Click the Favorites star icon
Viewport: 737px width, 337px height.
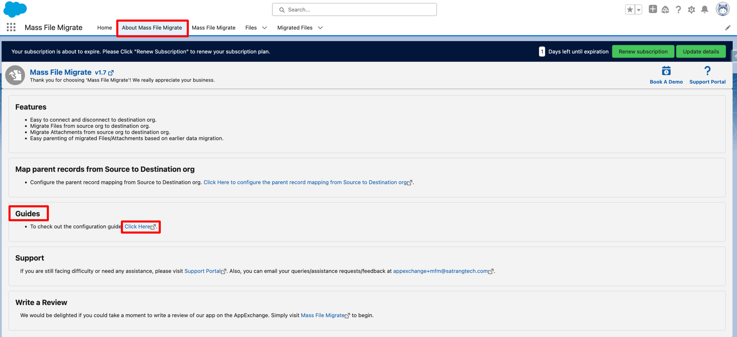[x=629, y=10]
